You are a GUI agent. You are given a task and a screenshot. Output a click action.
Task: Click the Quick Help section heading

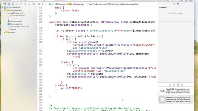(162, 7)
